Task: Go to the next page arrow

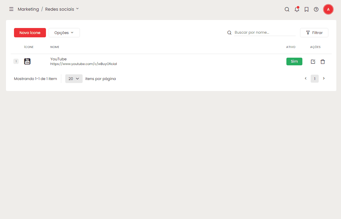Action: tap(324, 79)
